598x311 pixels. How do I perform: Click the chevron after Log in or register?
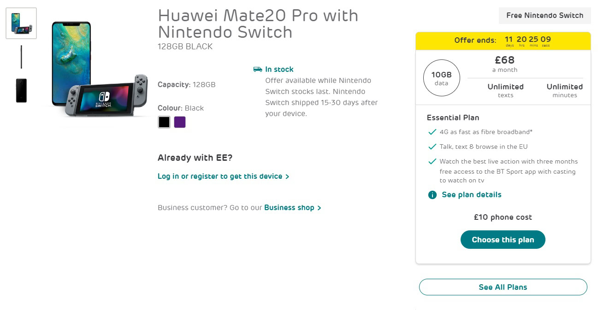click(287, 176)
